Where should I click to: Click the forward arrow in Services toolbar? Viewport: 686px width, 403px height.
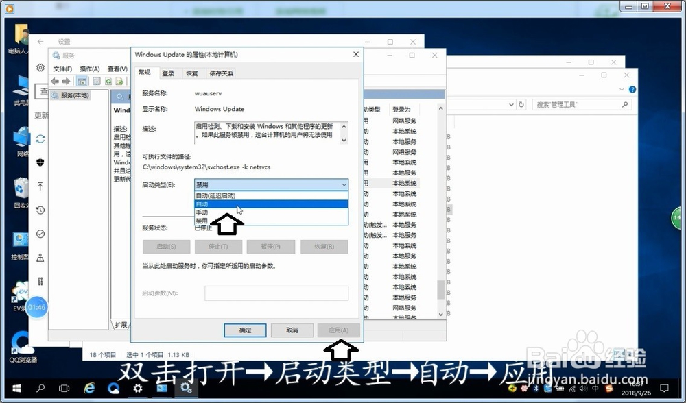point(66,82)
